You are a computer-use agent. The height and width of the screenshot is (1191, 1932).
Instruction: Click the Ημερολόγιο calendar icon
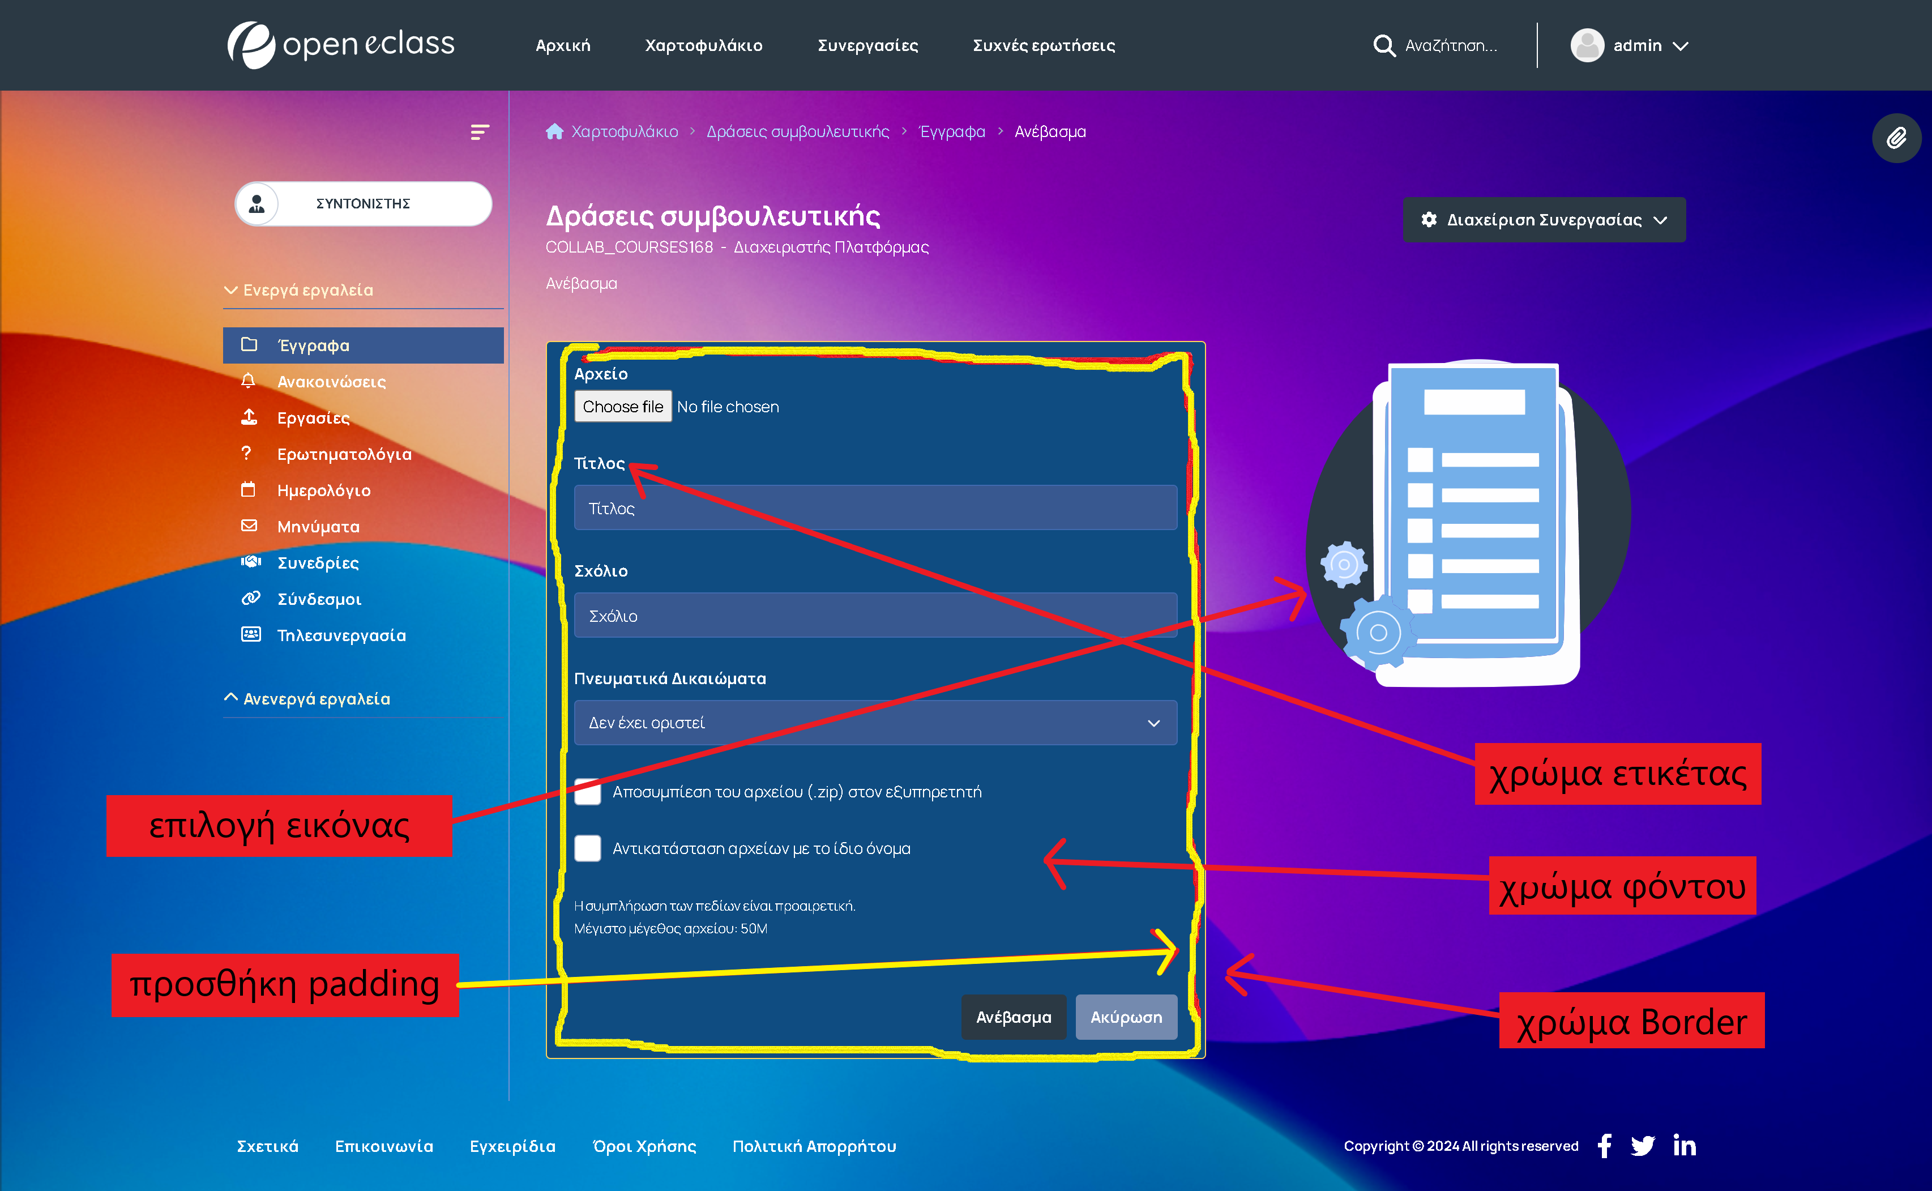[x=248, y=489]
